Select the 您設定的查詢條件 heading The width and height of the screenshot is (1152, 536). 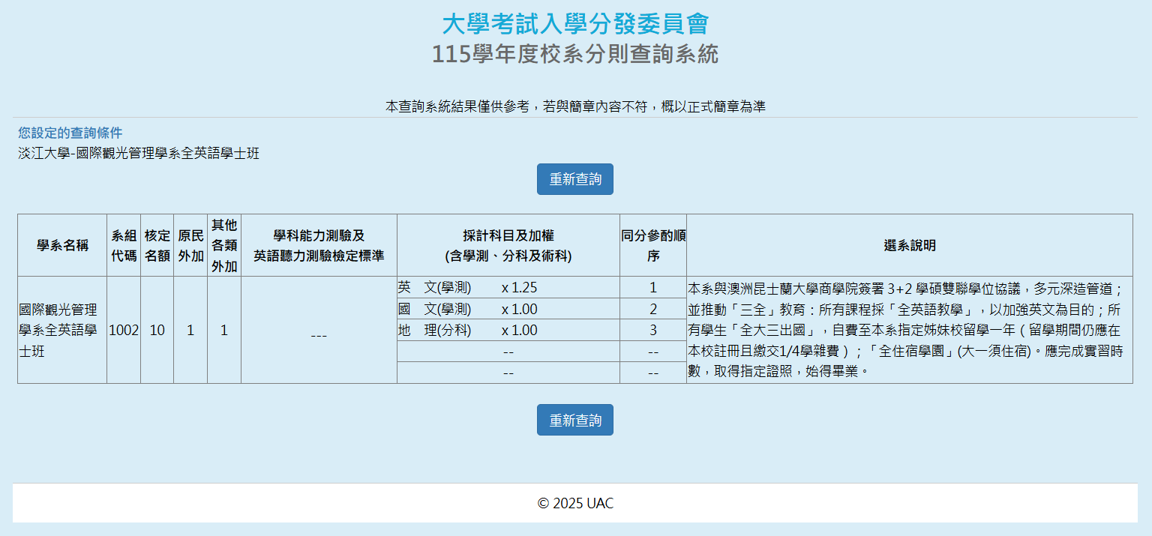pyautogui.click(x=70, y=133)
